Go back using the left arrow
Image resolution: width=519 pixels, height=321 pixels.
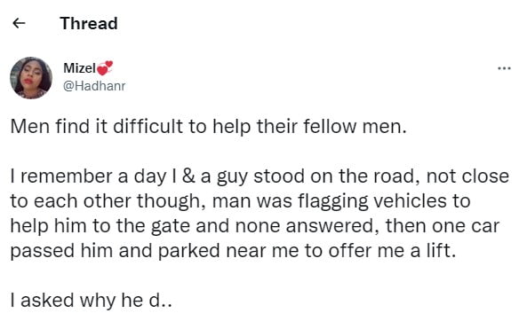tap(19, 23)
